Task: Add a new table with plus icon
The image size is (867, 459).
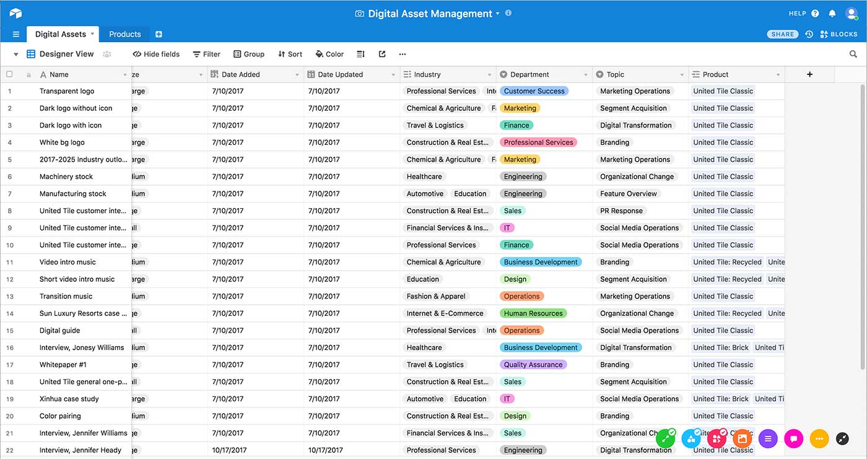Action: click(159, 34)
